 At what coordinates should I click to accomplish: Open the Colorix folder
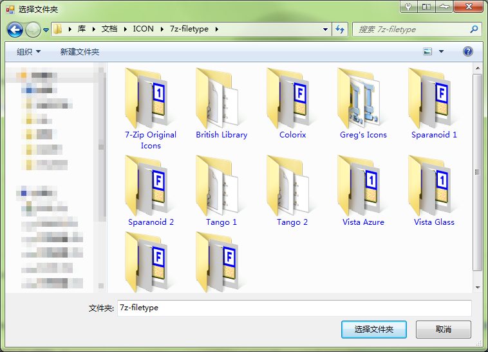pos(292,103)
